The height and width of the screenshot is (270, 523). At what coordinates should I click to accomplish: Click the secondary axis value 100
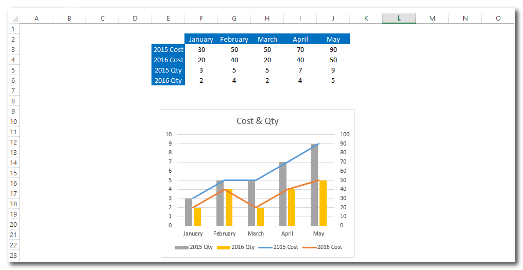click(x=345, y=134)
